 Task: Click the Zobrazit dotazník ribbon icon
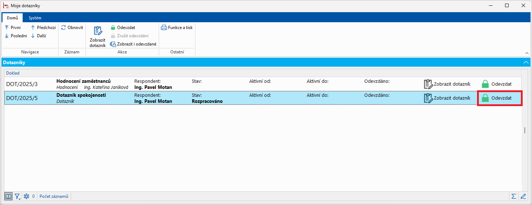[98, 36]
